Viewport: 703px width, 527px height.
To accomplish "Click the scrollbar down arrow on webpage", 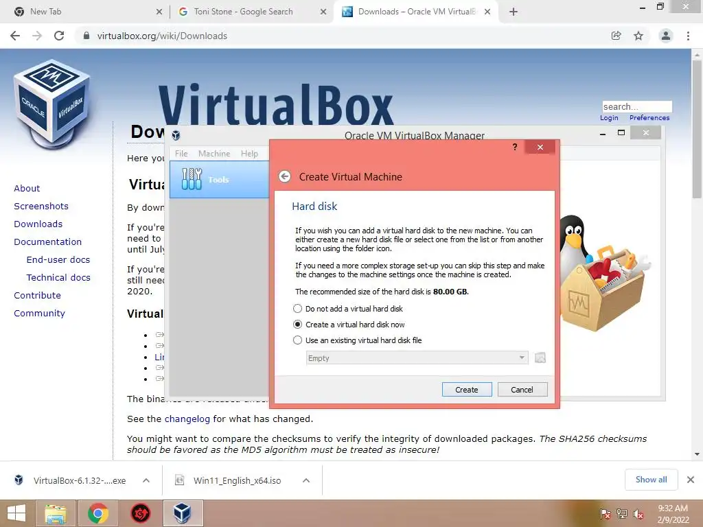I will [x=697, y=454].
